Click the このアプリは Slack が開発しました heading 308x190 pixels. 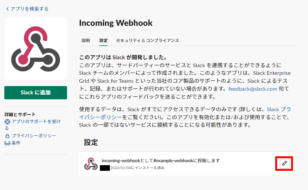(x=123, y=57)
